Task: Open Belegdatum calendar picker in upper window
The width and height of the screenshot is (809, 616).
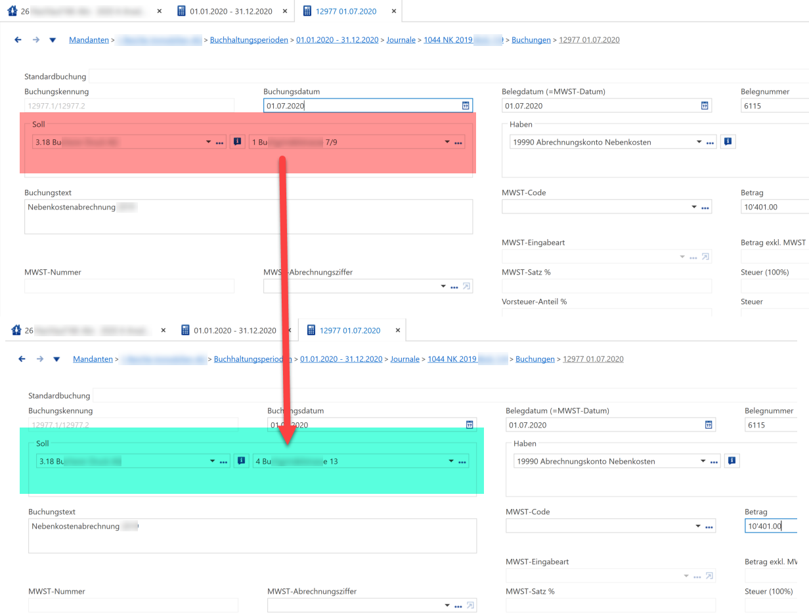Action: coord(705,106)
